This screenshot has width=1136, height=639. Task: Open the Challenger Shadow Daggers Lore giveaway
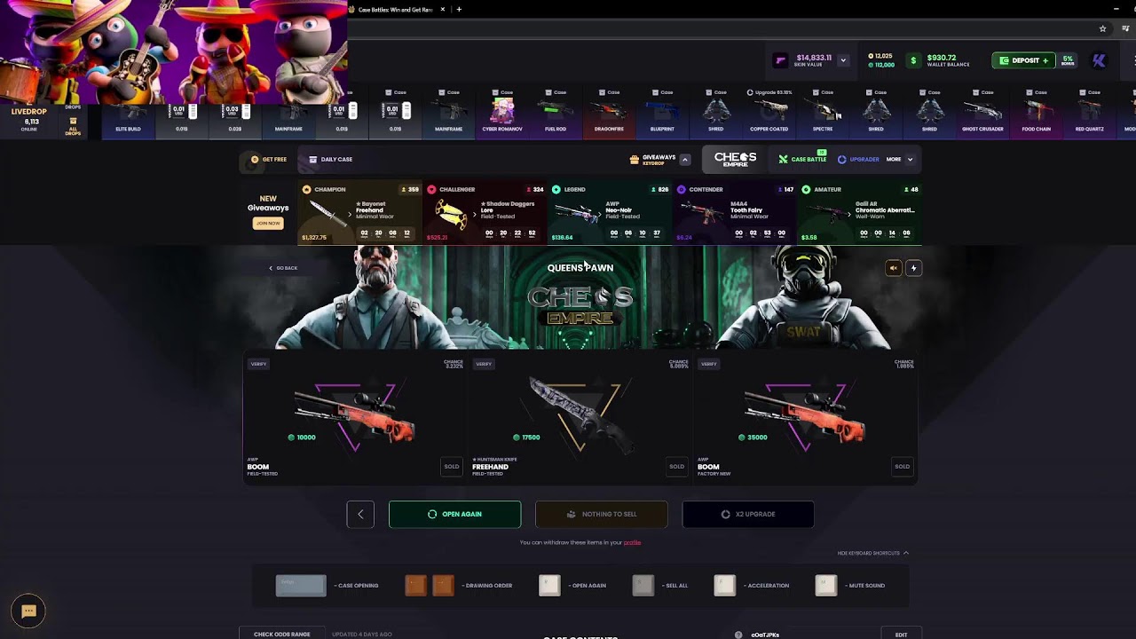485,214
